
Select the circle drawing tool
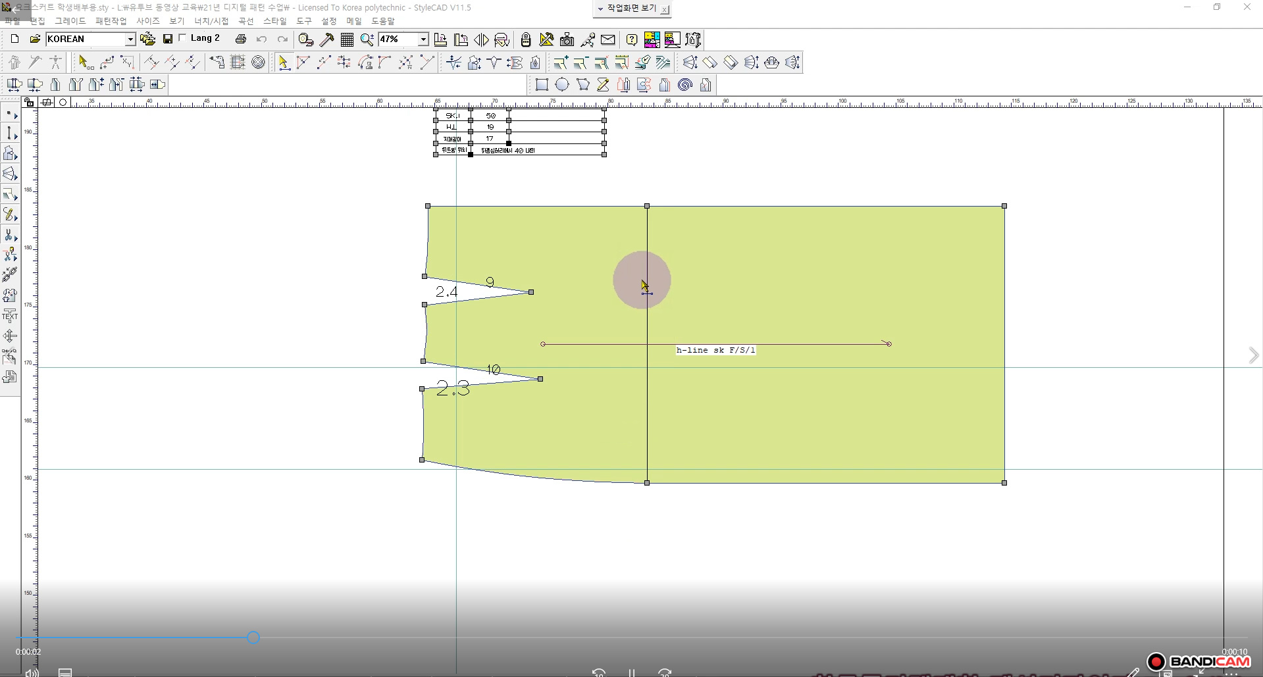[562, 85]
